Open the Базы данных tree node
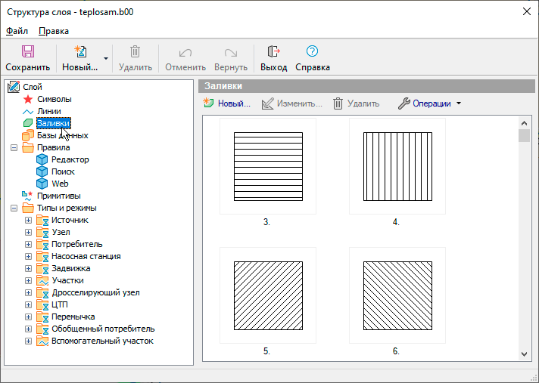539x383 pixels. [x=62, y=135]
